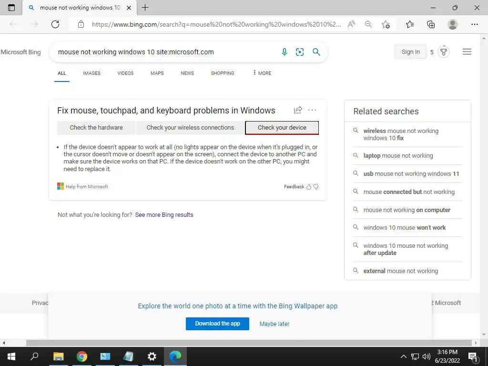Viewport: 488px width, 366px height.
Task: Click the forward navigation arrow
Action: (34, 24)
